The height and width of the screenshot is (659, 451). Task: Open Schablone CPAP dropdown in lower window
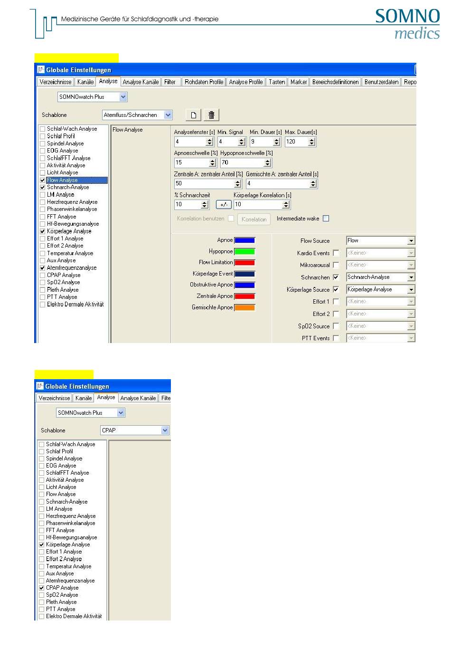click(x=165, y=430)
